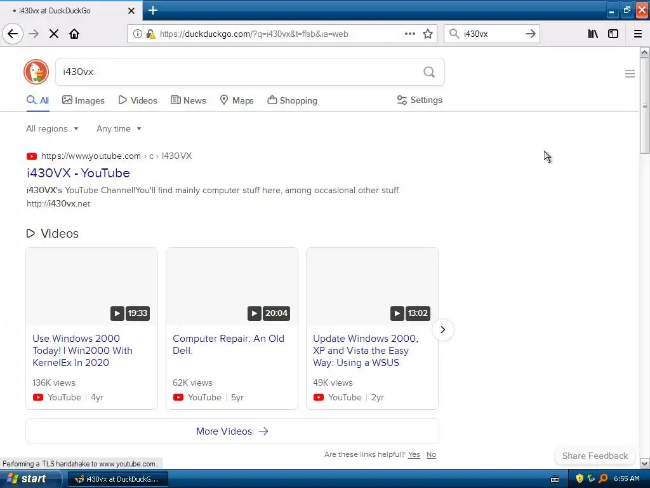Screen dimensions: 650x488
Task: Advance video carousel with the right chevron
Action: coord(442,330)
